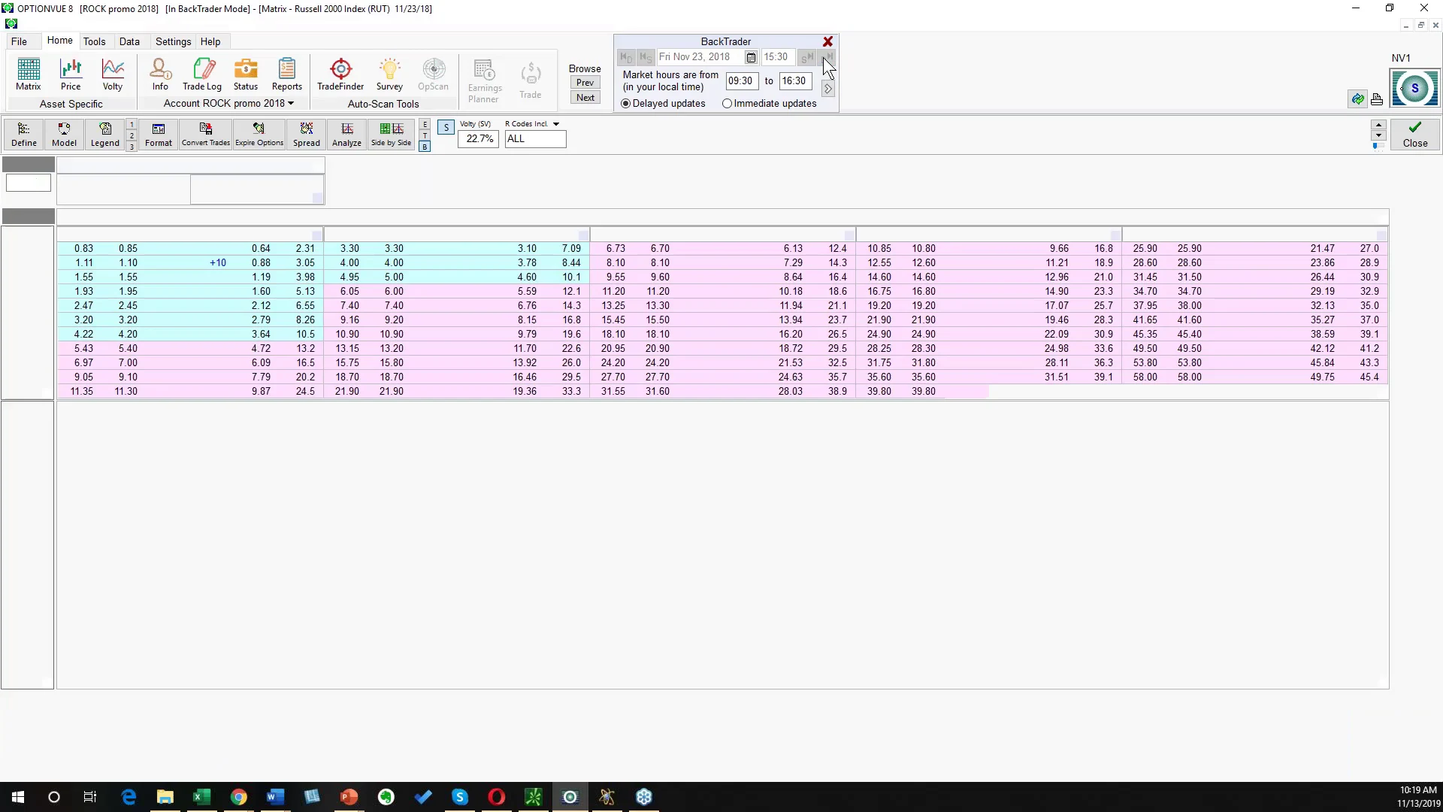Image resolution: width=1443 pixels, height=812 pixels.
Task: Switch to the Home tab
Action: click(60, 41)
